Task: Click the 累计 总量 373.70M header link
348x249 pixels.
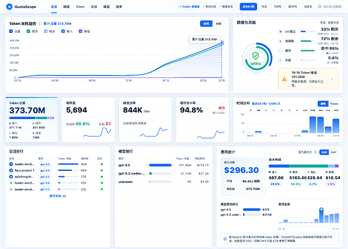Action: click(x=57, y=24)
